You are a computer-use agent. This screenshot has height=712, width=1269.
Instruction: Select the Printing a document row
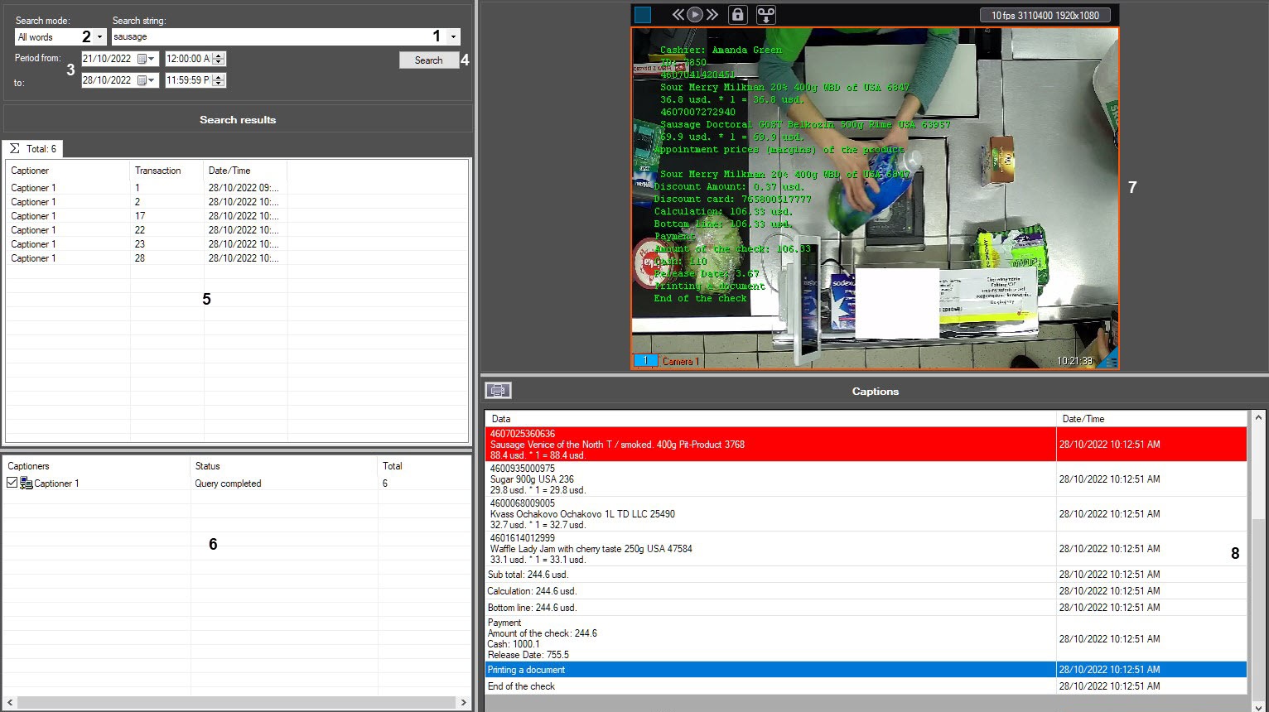866,670
